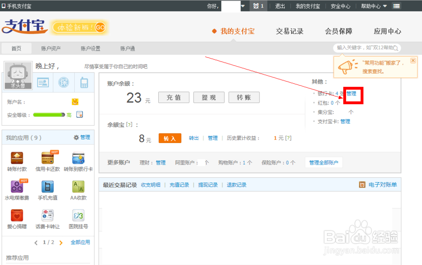This screenshot has width=422, height=265.
Task: Open the 手机充值 app icon
Action: 48,187
